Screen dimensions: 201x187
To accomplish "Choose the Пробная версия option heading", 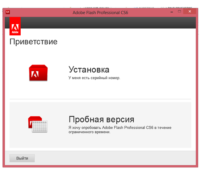I will click(x=101, y=119).
